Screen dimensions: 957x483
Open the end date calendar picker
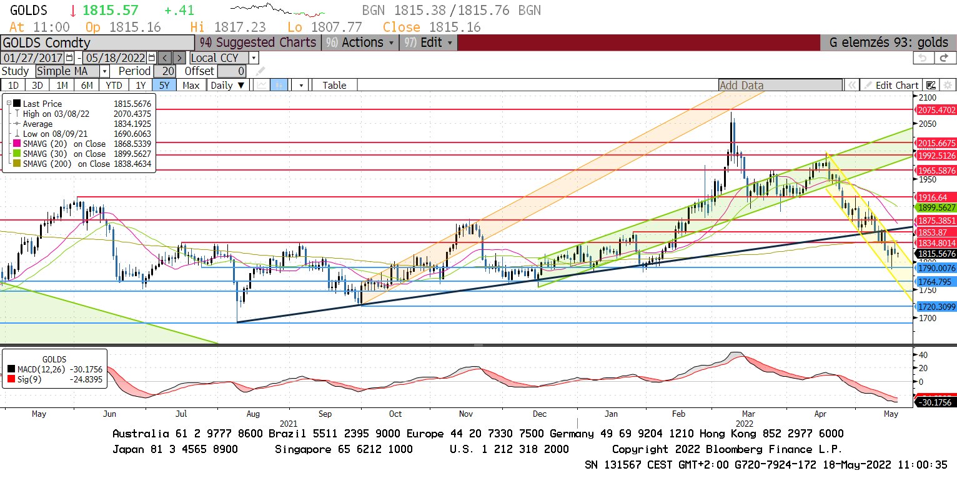(151, 57)
